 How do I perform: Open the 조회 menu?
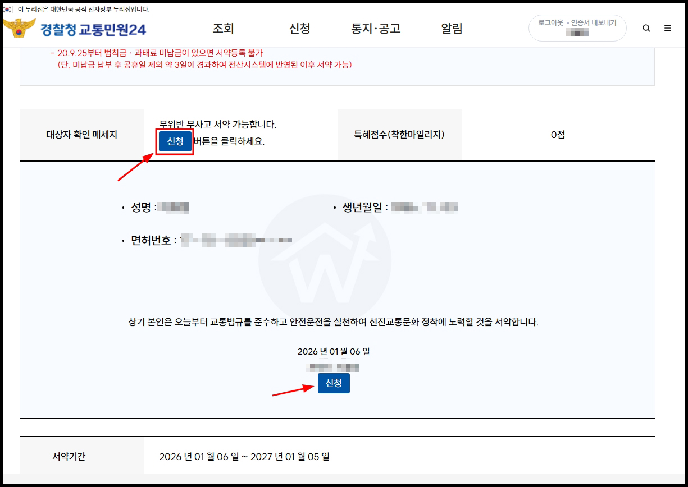pos(223,29)
